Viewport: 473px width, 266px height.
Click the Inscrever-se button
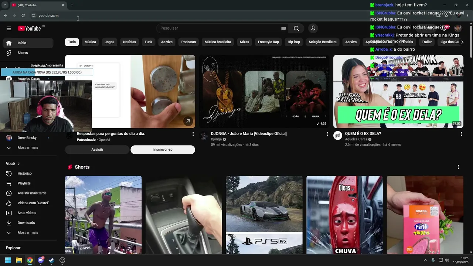point(163,150)
